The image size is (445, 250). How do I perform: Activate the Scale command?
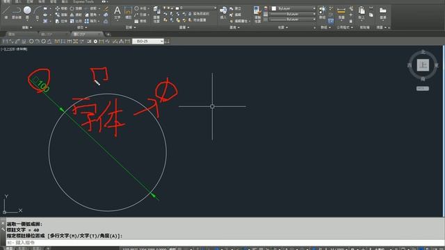[x=76, y=21]
